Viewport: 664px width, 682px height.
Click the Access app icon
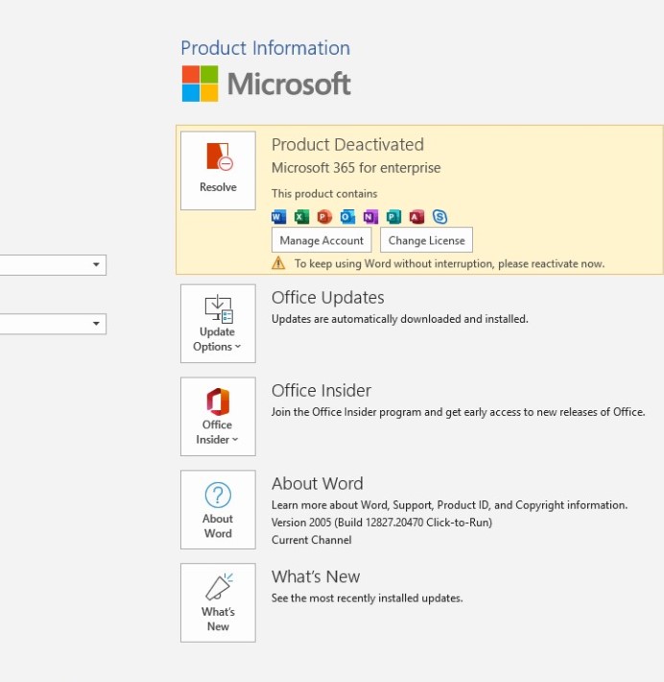click(416, 216)
